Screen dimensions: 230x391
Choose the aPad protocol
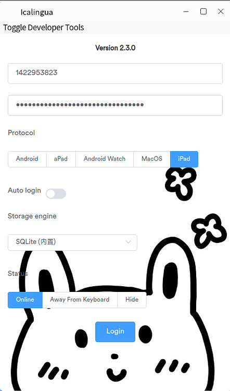[61, 159]
